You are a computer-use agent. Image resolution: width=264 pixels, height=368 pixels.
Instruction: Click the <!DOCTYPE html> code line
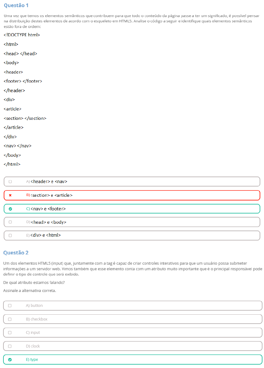coord(22,35)
